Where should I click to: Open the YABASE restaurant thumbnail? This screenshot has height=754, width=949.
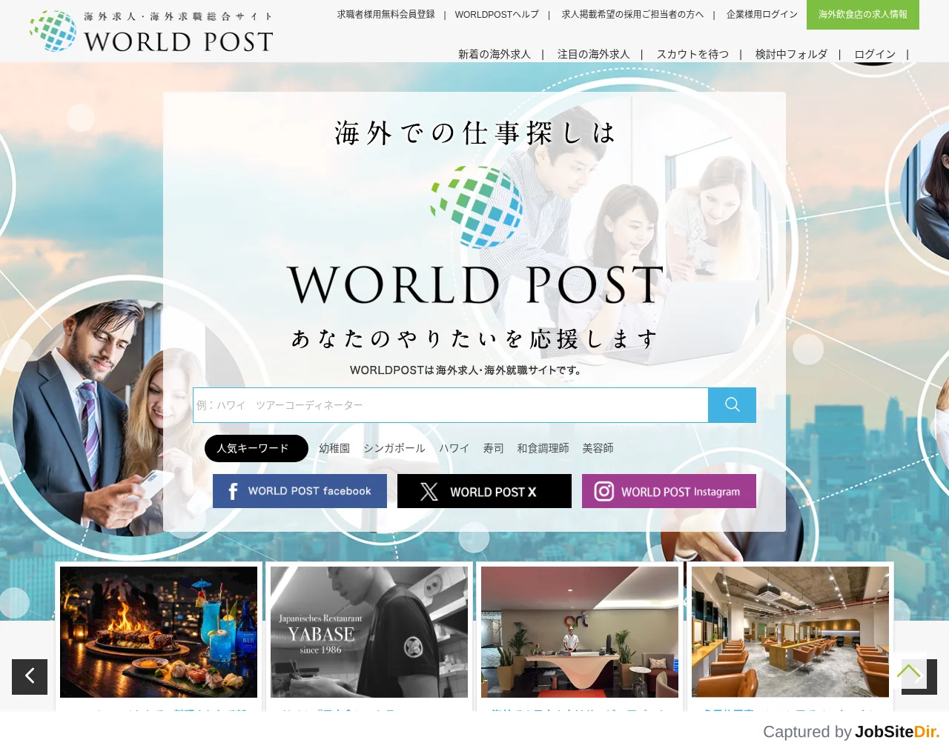369,632
